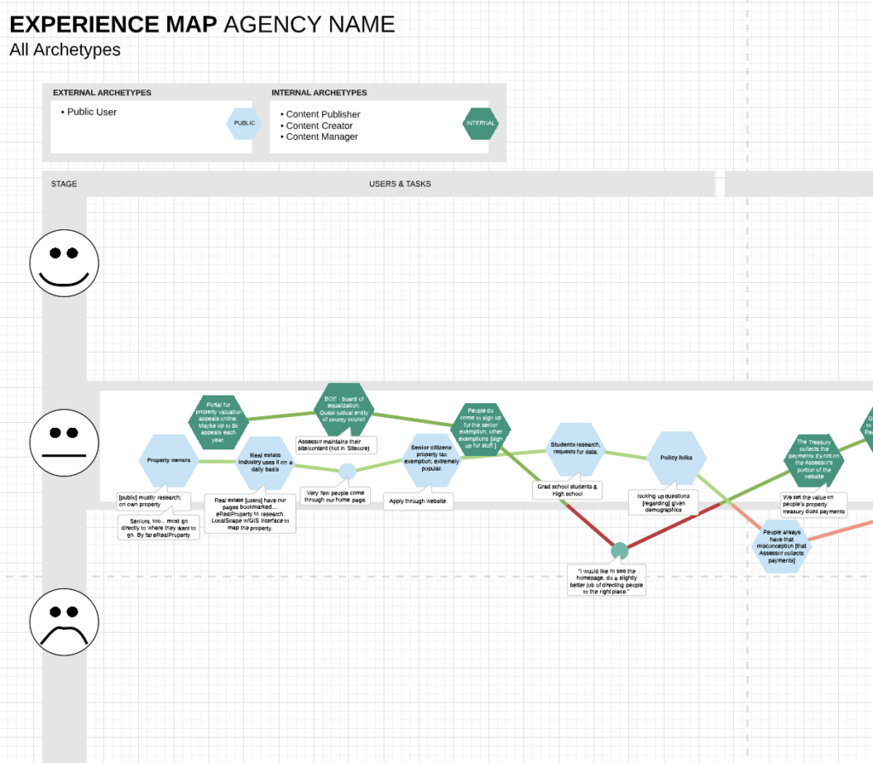
Task: Select the "All Archetypes" subtitle text
Action: pos(65,49)
